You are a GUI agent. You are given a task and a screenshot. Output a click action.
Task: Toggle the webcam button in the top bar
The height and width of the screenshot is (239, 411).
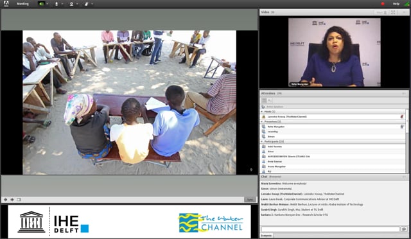tap(71, 4)
